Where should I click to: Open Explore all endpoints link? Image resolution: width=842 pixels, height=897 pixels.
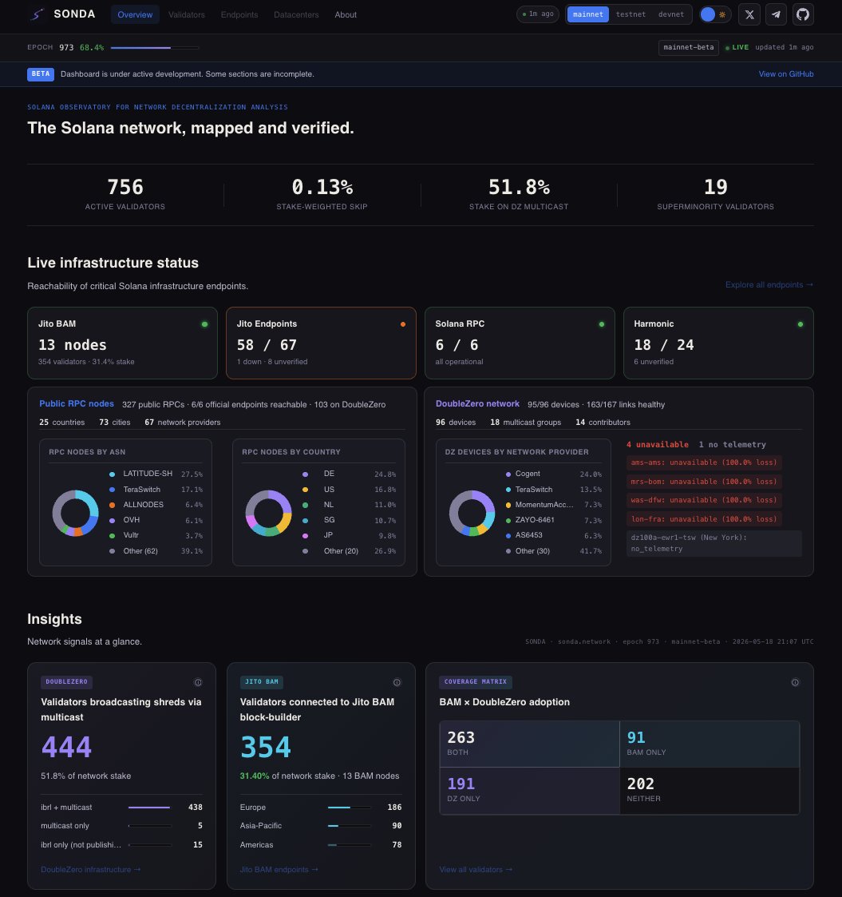769,284
